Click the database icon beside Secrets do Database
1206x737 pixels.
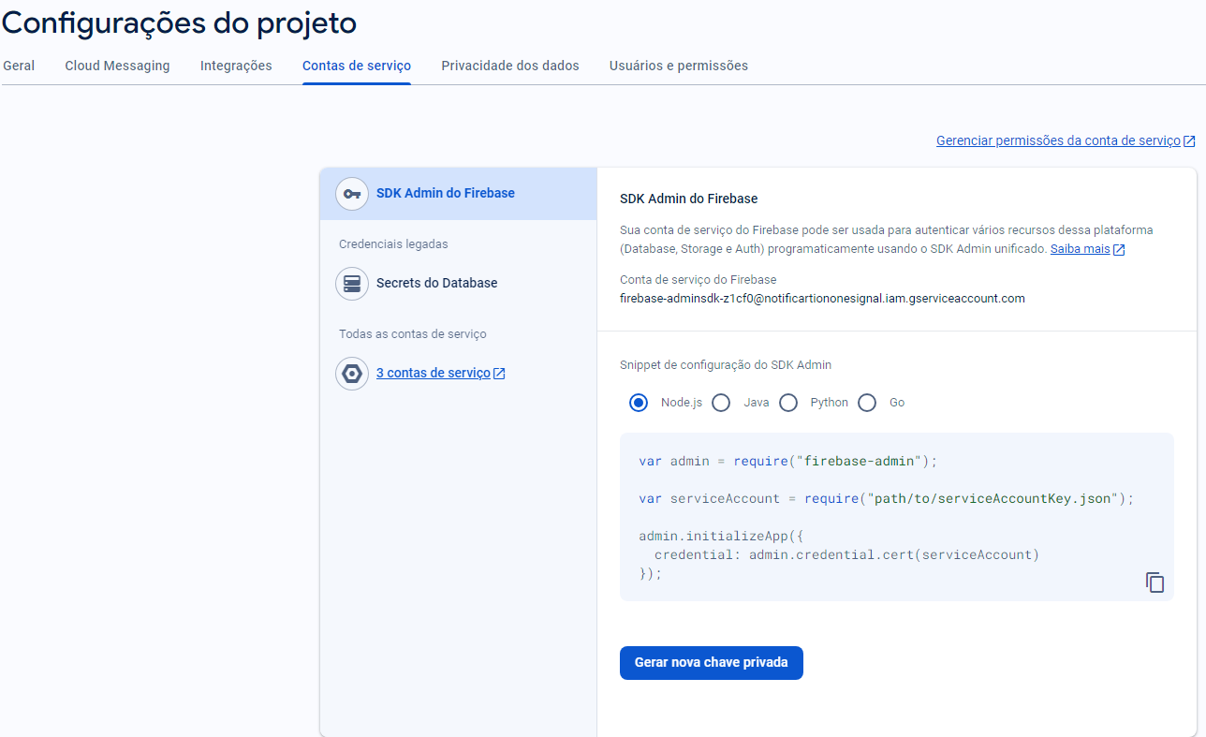(352, 284)
